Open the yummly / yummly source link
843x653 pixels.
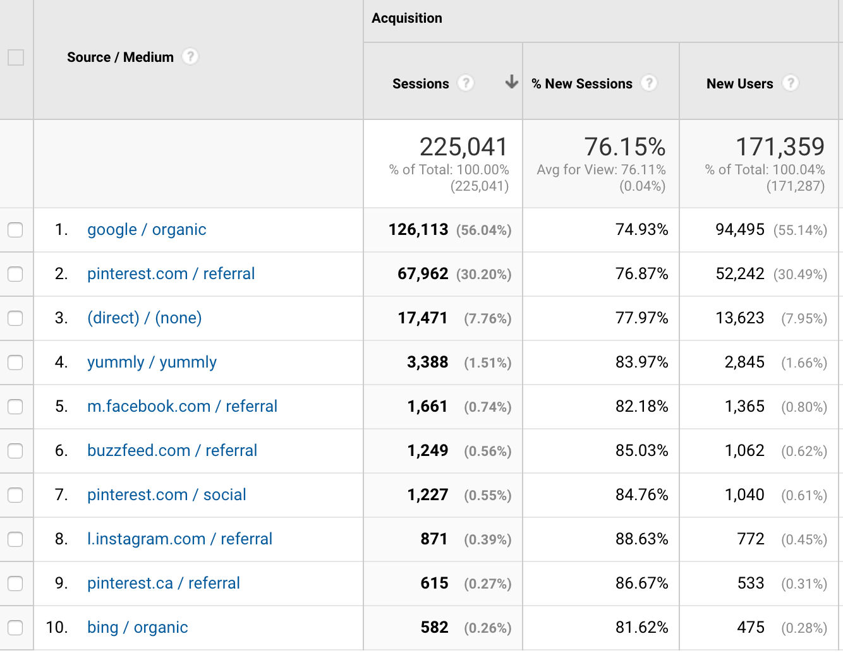tap(152, 362)
